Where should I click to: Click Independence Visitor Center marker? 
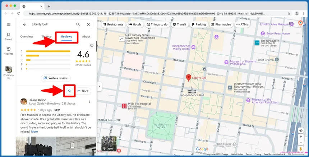(x=193, y=47)
